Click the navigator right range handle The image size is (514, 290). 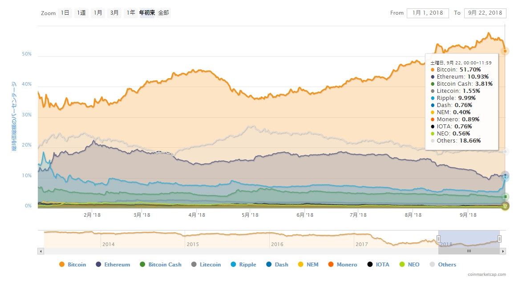(499, 238)
